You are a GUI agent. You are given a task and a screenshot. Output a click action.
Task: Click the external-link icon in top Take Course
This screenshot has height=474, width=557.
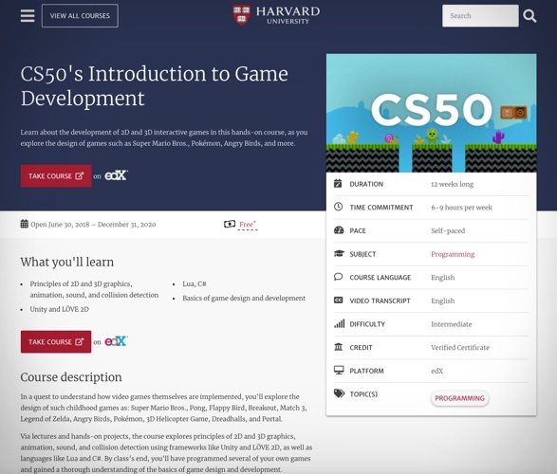click(x=79, y=176)
